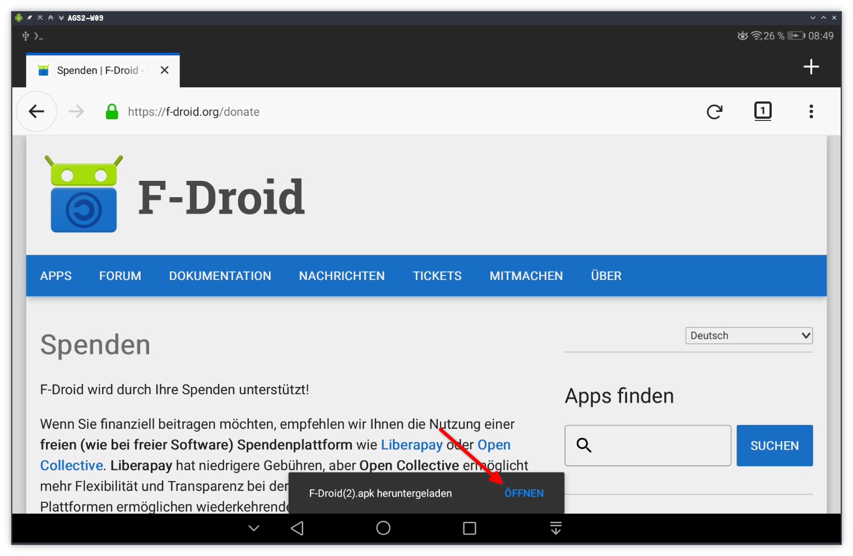Click the Spenden page heading
Viewport: 853px width, 556px height.
click(x=95, y=345)
